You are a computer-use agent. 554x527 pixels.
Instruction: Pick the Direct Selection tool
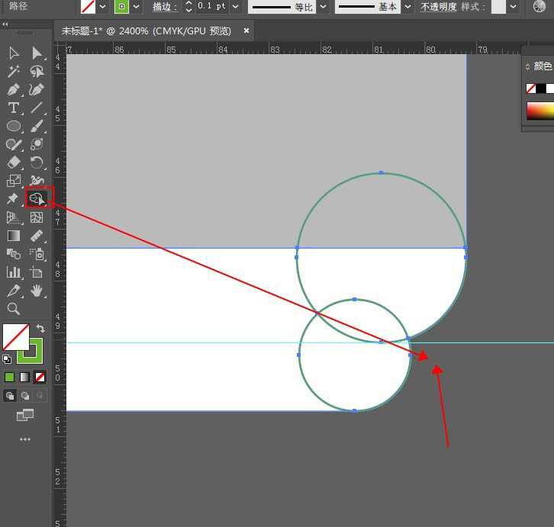point(37,53)
